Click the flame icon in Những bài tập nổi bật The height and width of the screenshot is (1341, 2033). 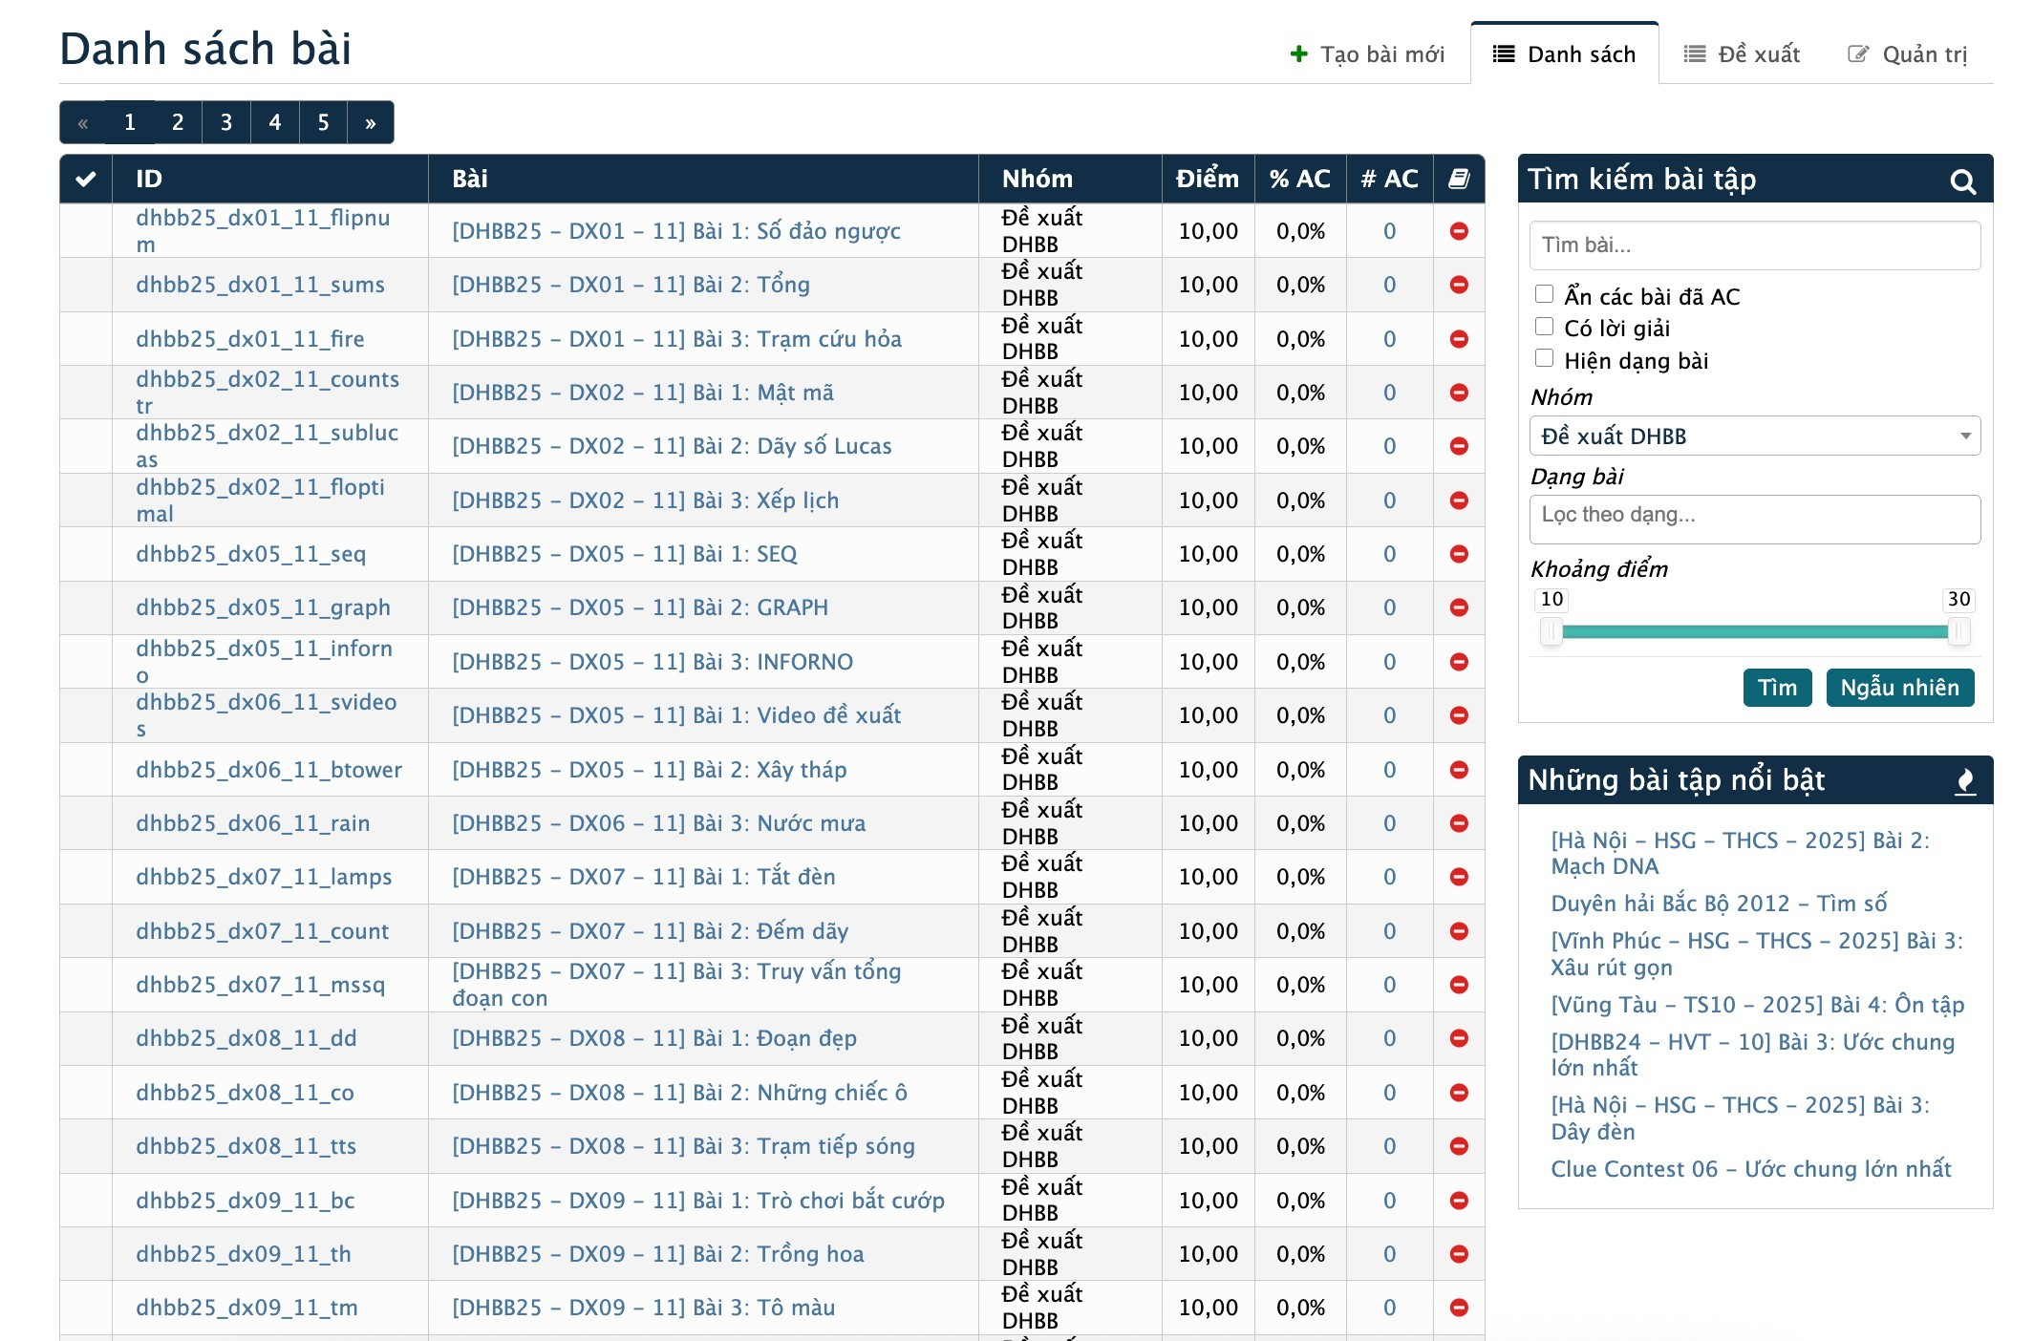point(1965,781)
